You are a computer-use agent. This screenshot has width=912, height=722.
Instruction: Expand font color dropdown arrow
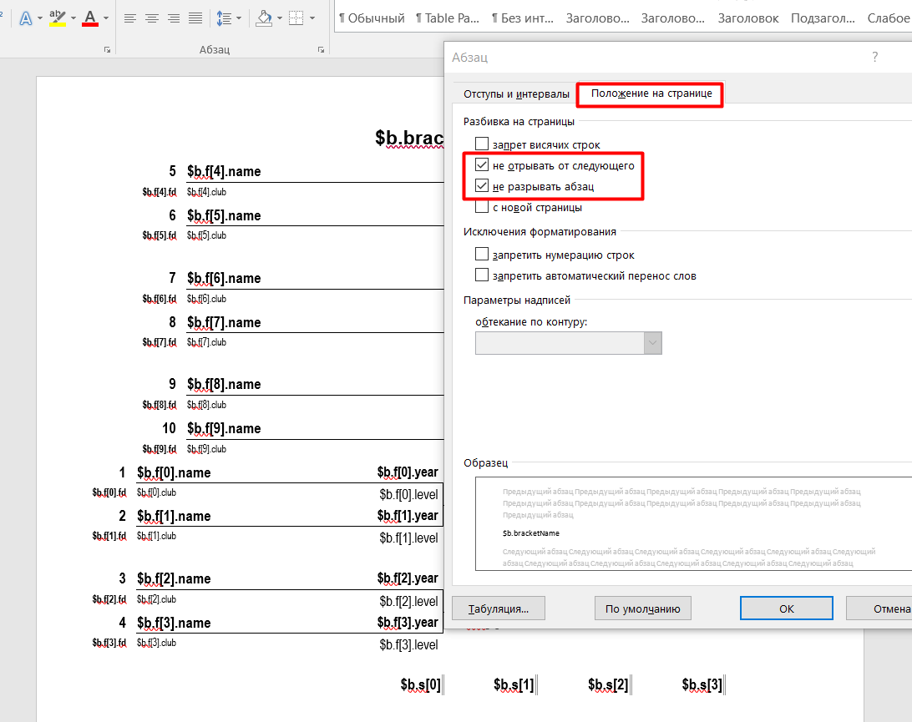[x=106, y=18]
